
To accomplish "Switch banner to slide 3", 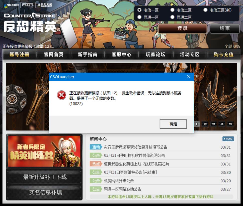I will point(213,124).
